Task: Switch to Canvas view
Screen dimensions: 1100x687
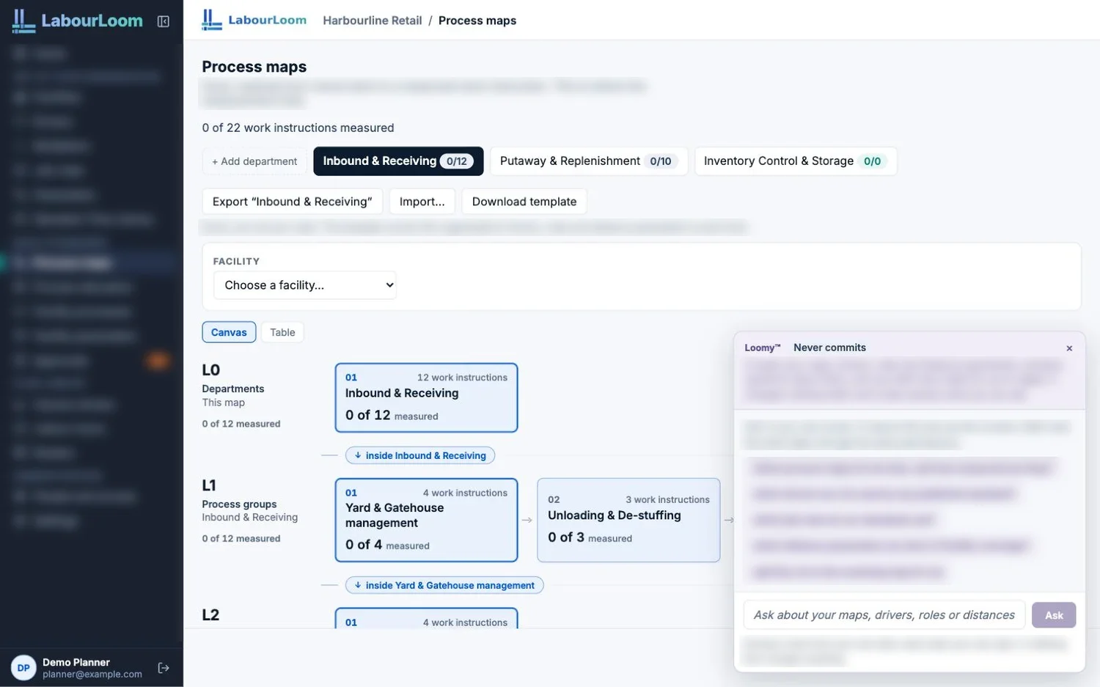Action: pos(229,332)
